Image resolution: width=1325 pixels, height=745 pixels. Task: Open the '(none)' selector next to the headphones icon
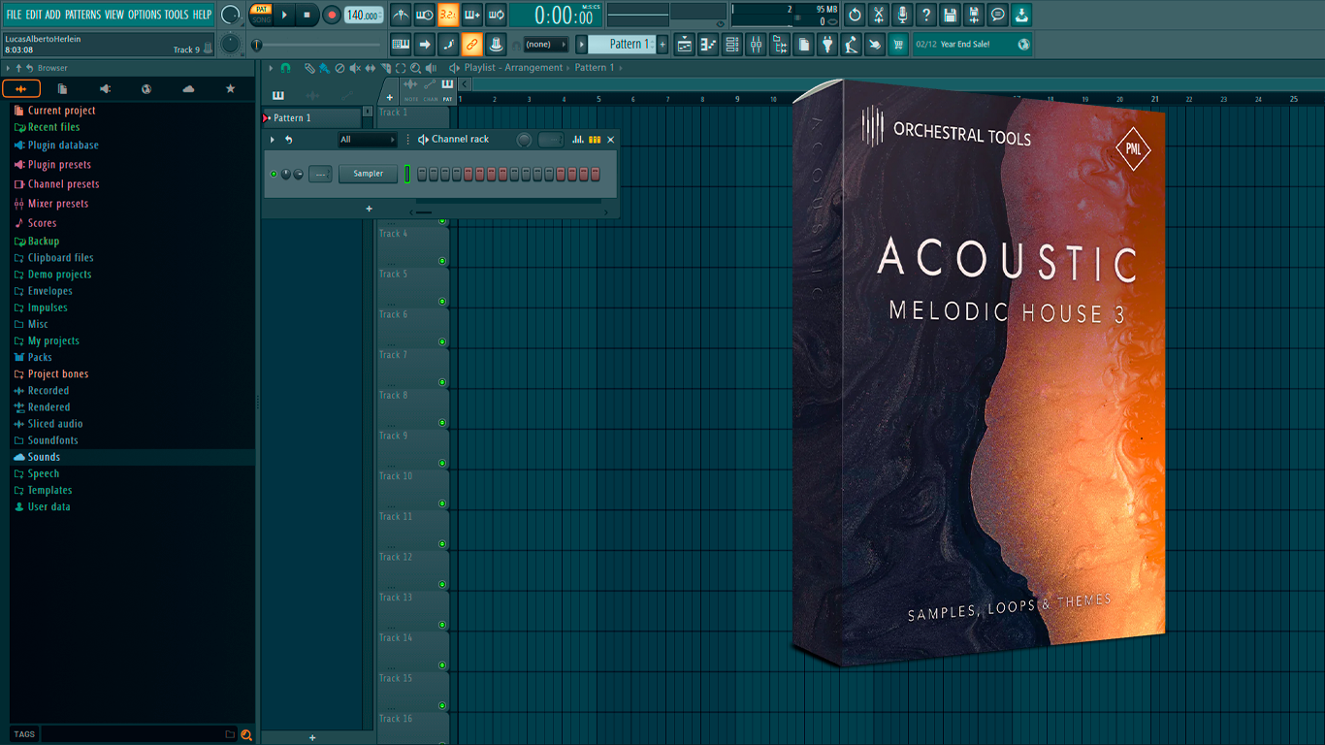[545, 44]
